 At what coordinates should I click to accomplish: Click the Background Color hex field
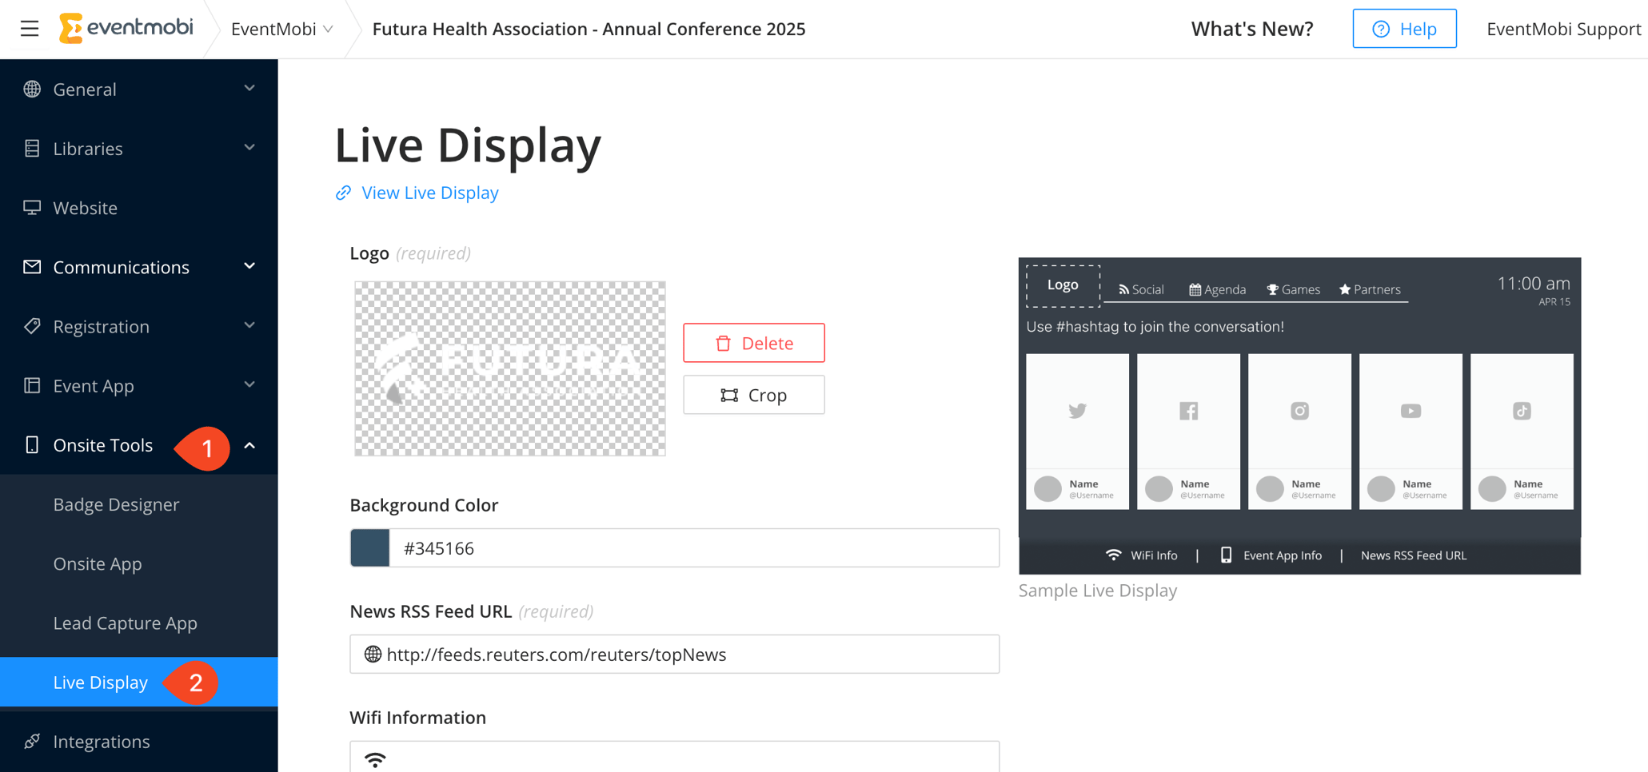[694, 548]
